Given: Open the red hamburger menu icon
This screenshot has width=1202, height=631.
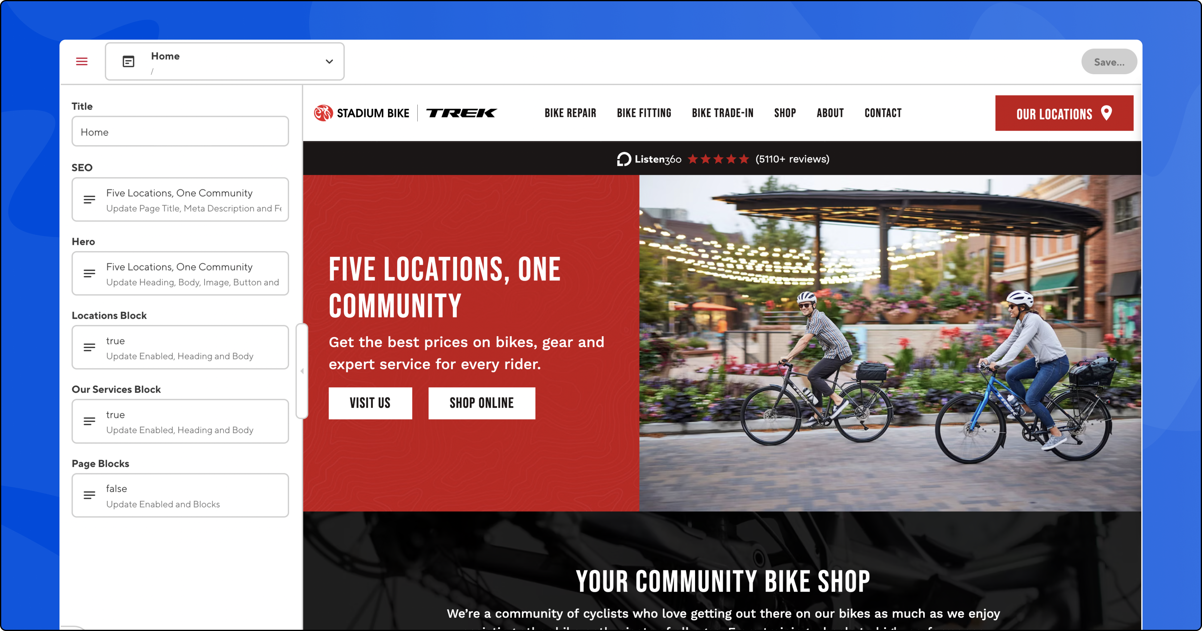Looking at the screenshot, I should pyautogui.click(x=82, y=62).
